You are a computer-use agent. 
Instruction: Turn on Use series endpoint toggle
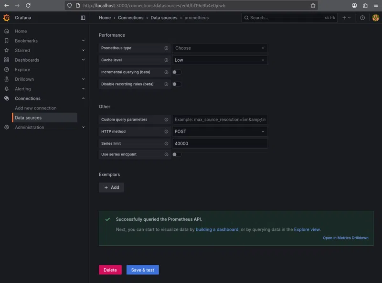(177, 154)
